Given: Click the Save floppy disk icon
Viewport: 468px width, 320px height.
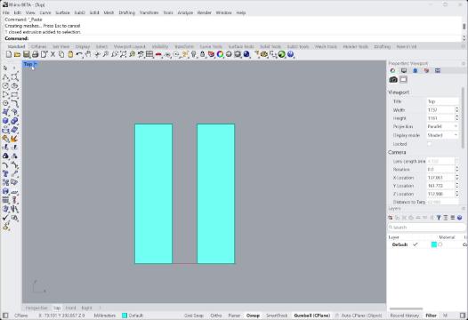Looking at the screenshot, I should (27, 54).
